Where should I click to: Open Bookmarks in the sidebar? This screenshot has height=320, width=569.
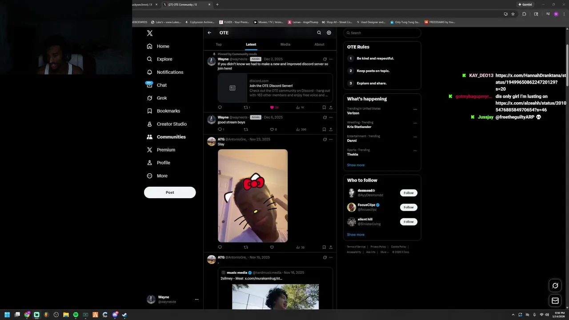pyautogui.click(x=163, y=111)
